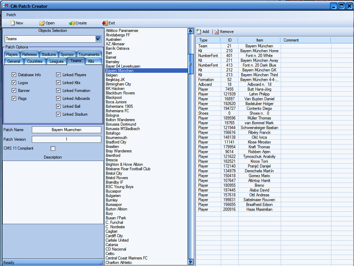Disable the Flags checkbox
Viewport: 354px width, 266px height.
tap(14, 99)
